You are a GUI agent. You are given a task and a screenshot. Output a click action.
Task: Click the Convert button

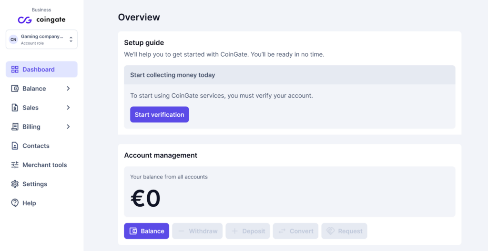coord(295,231)
